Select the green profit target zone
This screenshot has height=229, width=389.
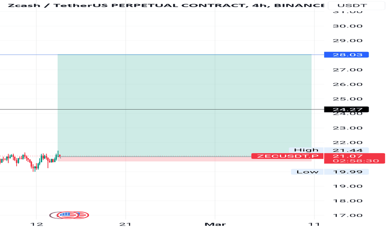click(x=184, y=105)
